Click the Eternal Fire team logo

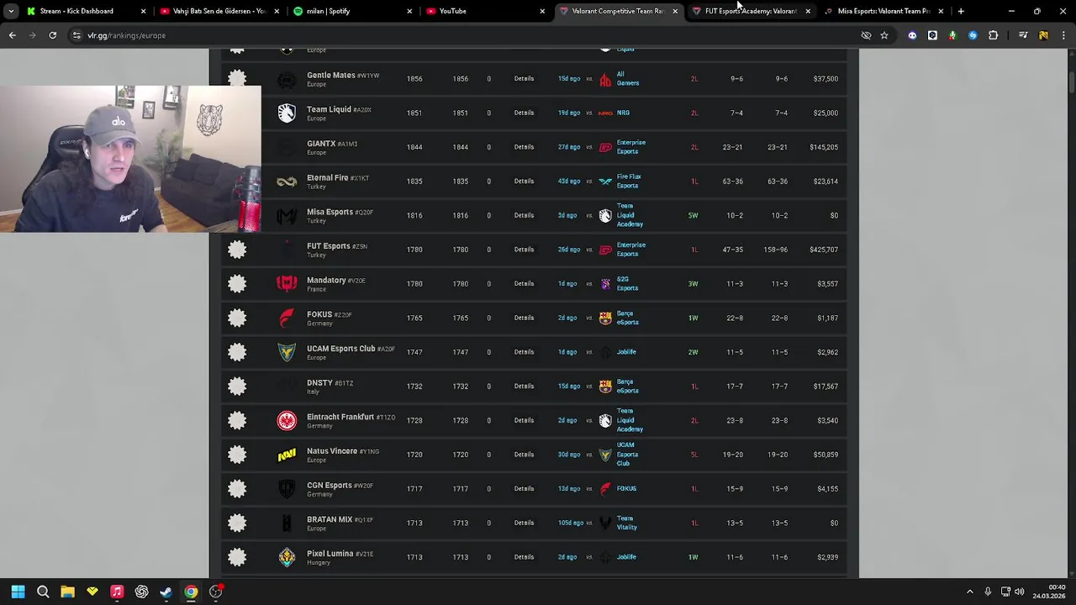(287, 181)
